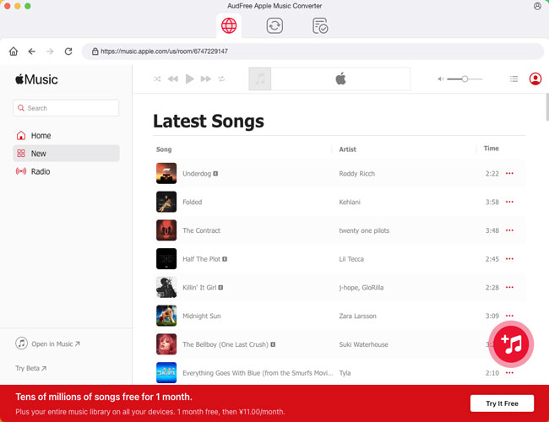Click the Apple Music logo
The width and height of the screenshot is (549, 422).
click(36, 79)
